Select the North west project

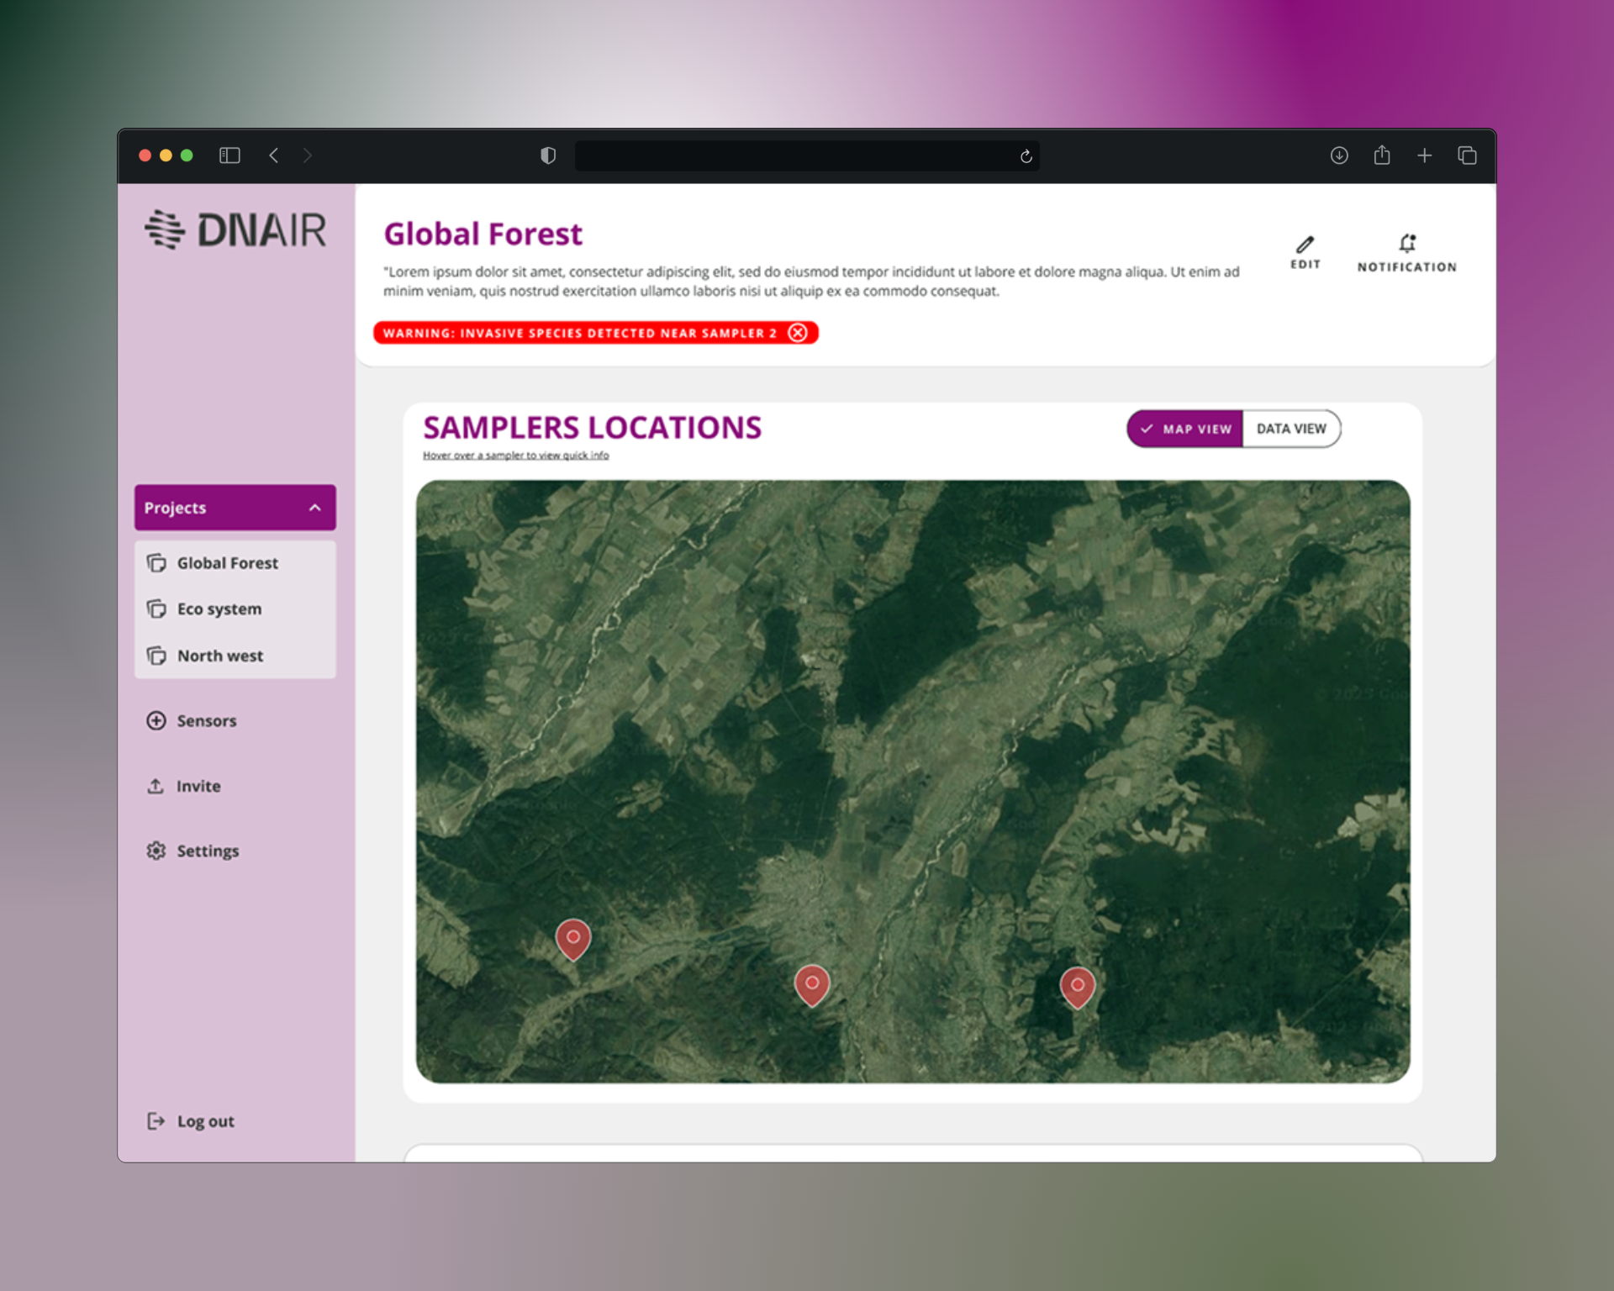pyautogui.click(x=219, y=656)
